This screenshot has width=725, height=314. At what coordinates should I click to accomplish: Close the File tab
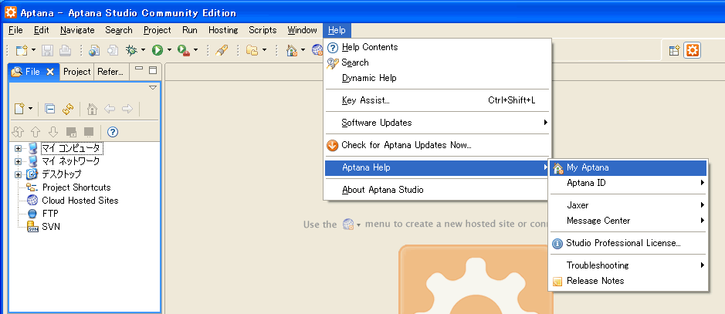(50, 72)
